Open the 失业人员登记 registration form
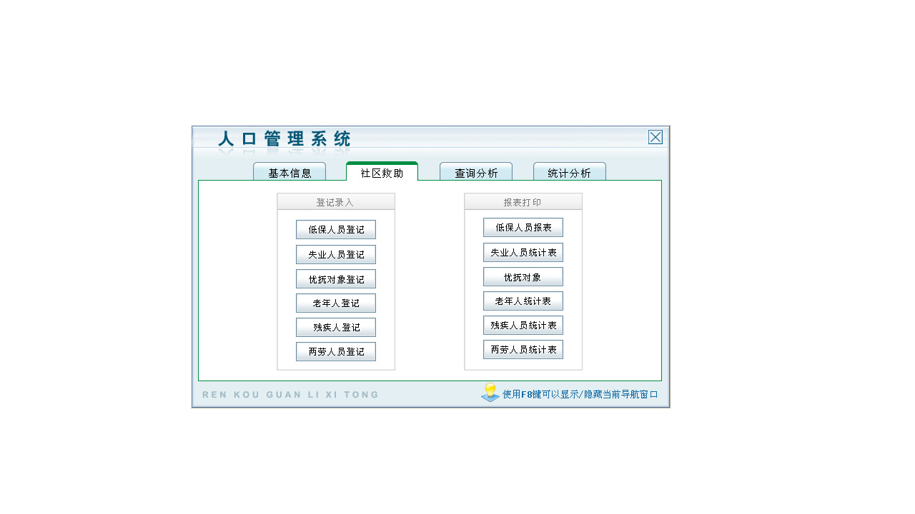This screenshot has height=514, width=915. (x=336, y=254)
